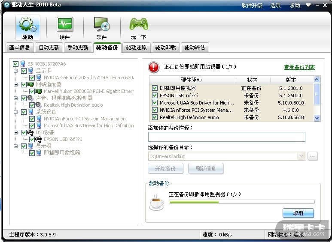Click the app logo in title bar
This screenshot has height=242, width=332.
pyautogui.click(x=6, y=5)
